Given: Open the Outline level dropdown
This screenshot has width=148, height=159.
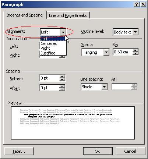Looking at the screenshot, I should point(135,32).
